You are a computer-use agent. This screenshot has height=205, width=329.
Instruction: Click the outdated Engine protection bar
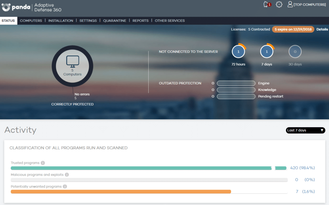coord(236,83)
